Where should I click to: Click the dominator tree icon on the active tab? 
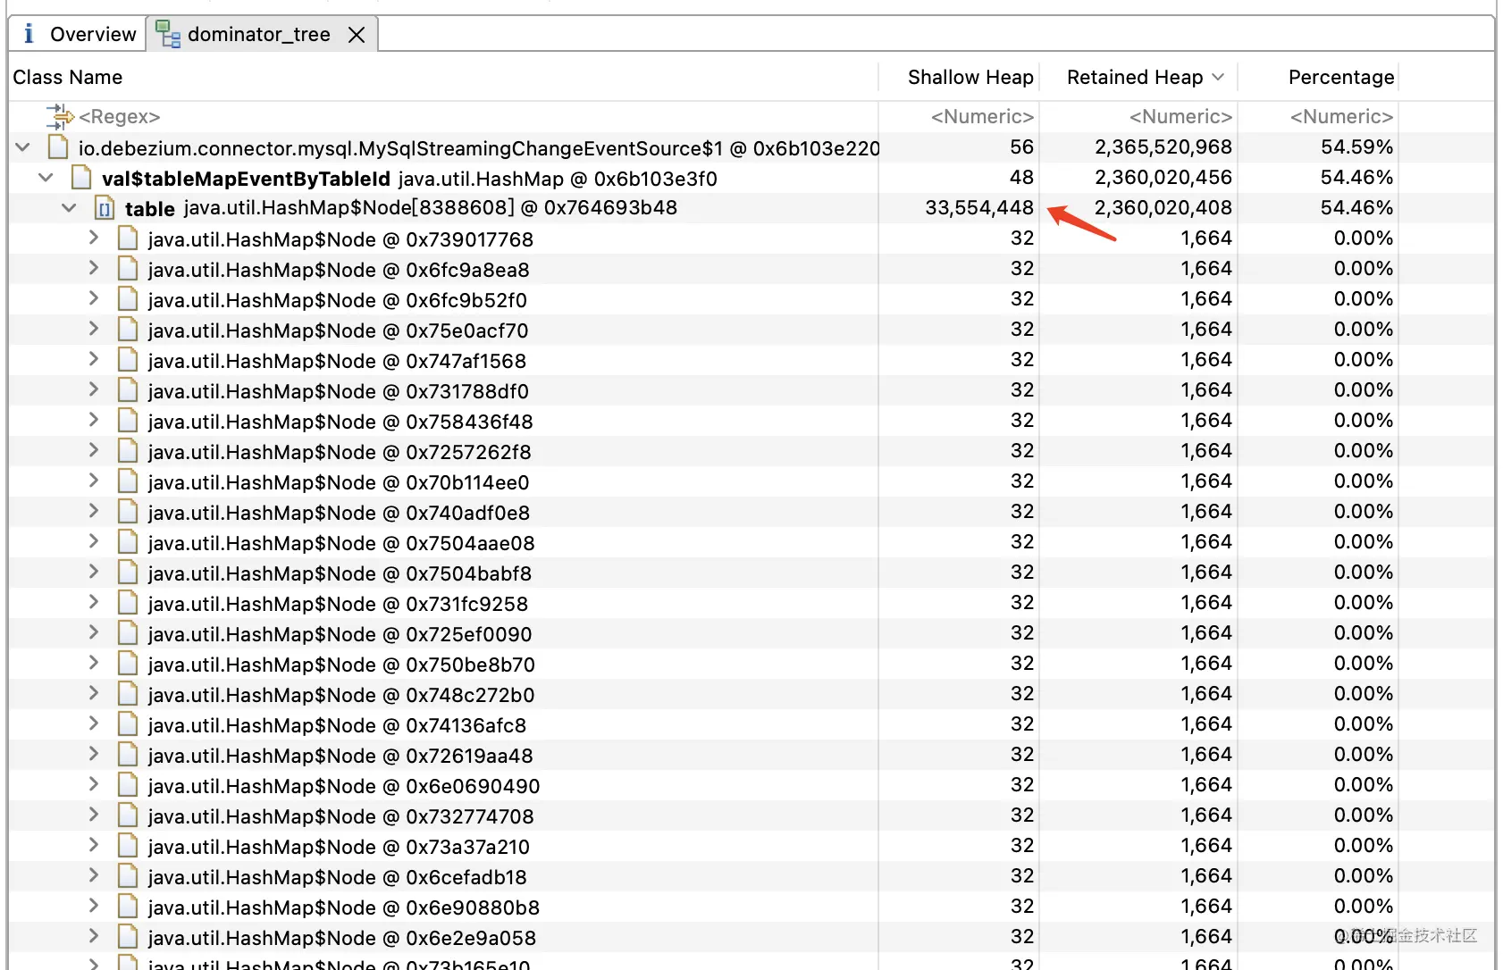pyautogui.click(x=167, y=34)
